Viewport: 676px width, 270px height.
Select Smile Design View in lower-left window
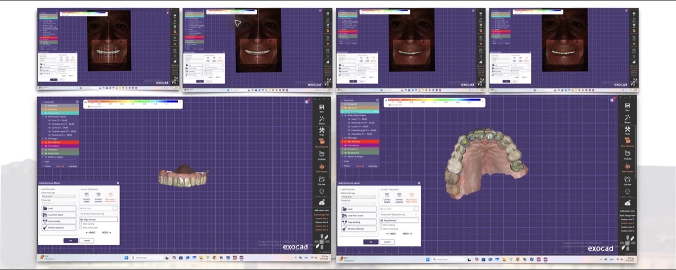[322, 216]
